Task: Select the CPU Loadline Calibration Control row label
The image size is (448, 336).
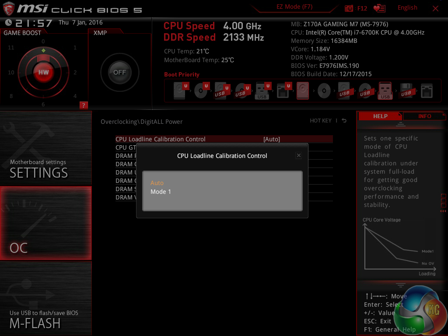Action: point(160,139)
